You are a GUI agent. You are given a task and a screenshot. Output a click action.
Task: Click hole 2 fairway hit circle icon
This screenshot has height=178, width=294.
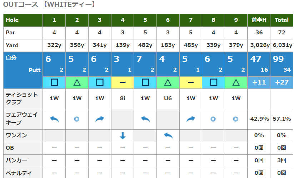point(77,119)
